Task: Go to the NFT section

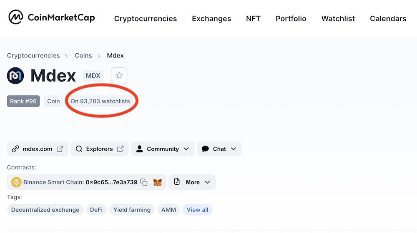Action: coord(253,19)
